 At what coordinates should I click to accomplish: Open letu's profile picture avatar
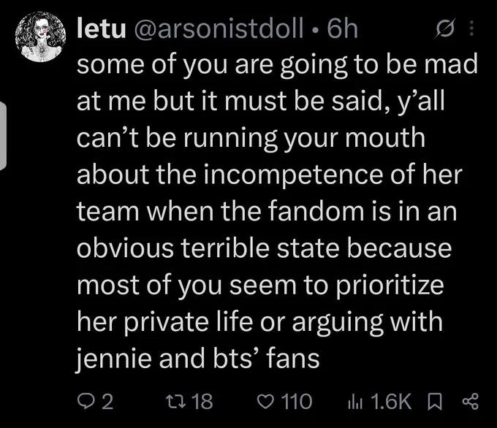pyautogui.click(x=40, y=37)
